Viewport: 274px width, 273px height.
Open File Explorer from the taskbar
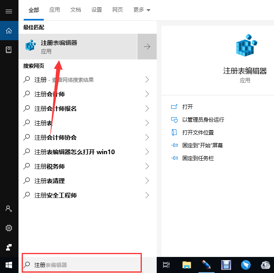click(186, 265)
